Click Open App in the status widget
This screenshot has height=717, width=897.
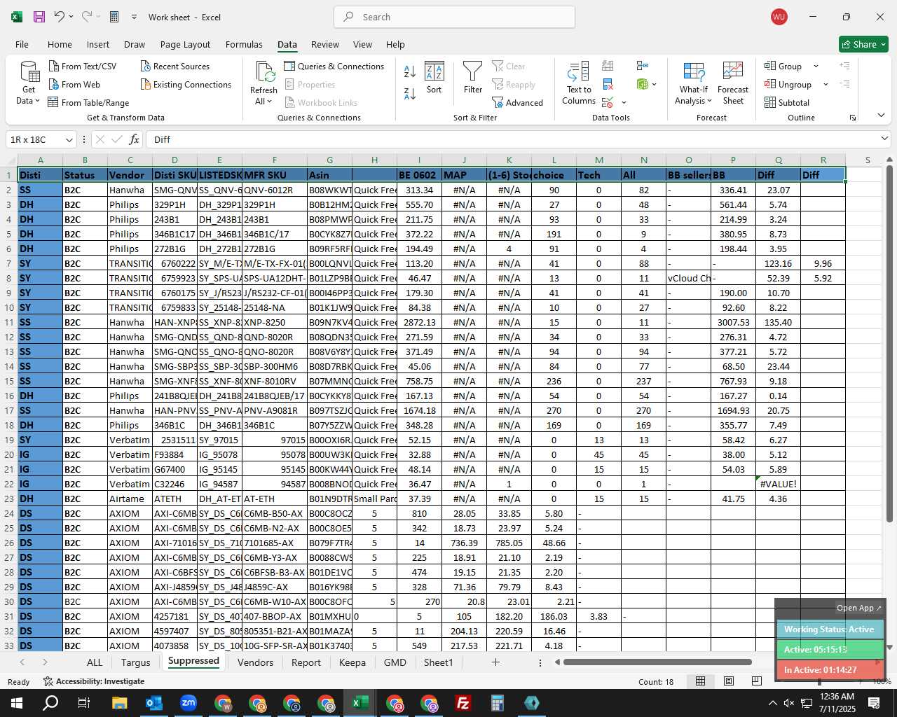point(858,608)
